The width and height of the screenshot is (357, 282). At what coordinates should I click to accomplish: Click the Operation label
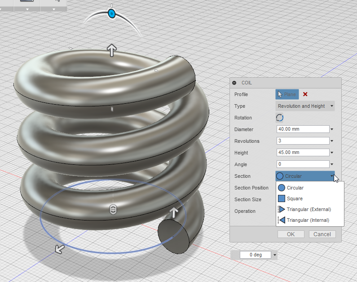pyautogui.click(x=245, y=211)
